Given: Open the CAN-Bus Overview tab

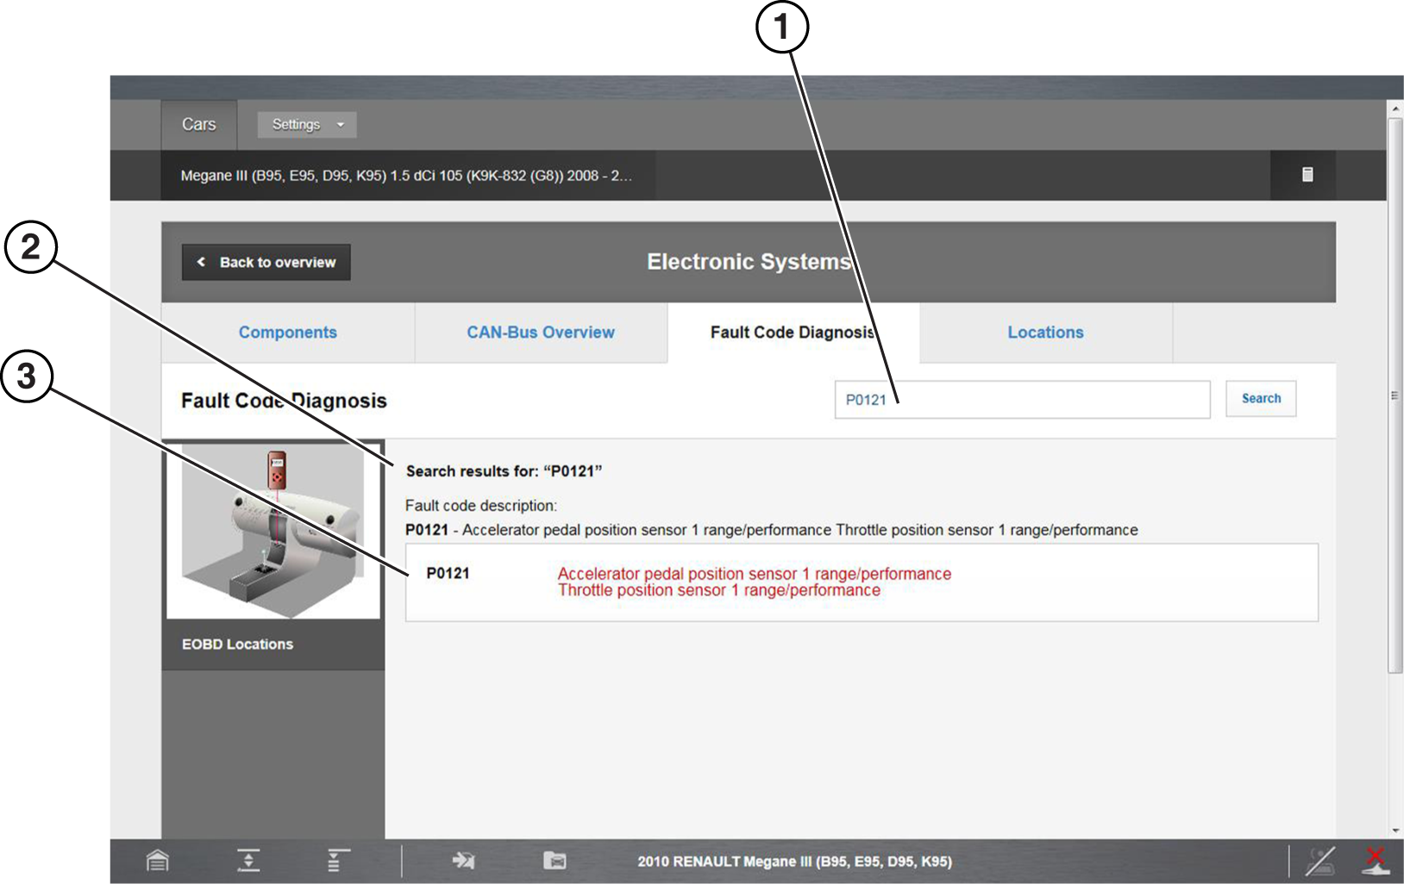Looking at the screenshot, I should click(541, 333).
